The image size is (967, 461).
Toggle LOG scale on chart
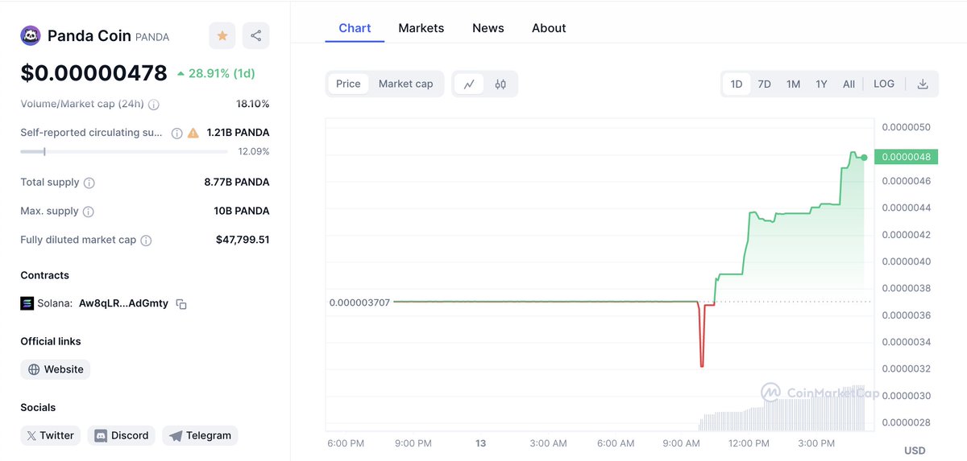(x=884, y=84)
